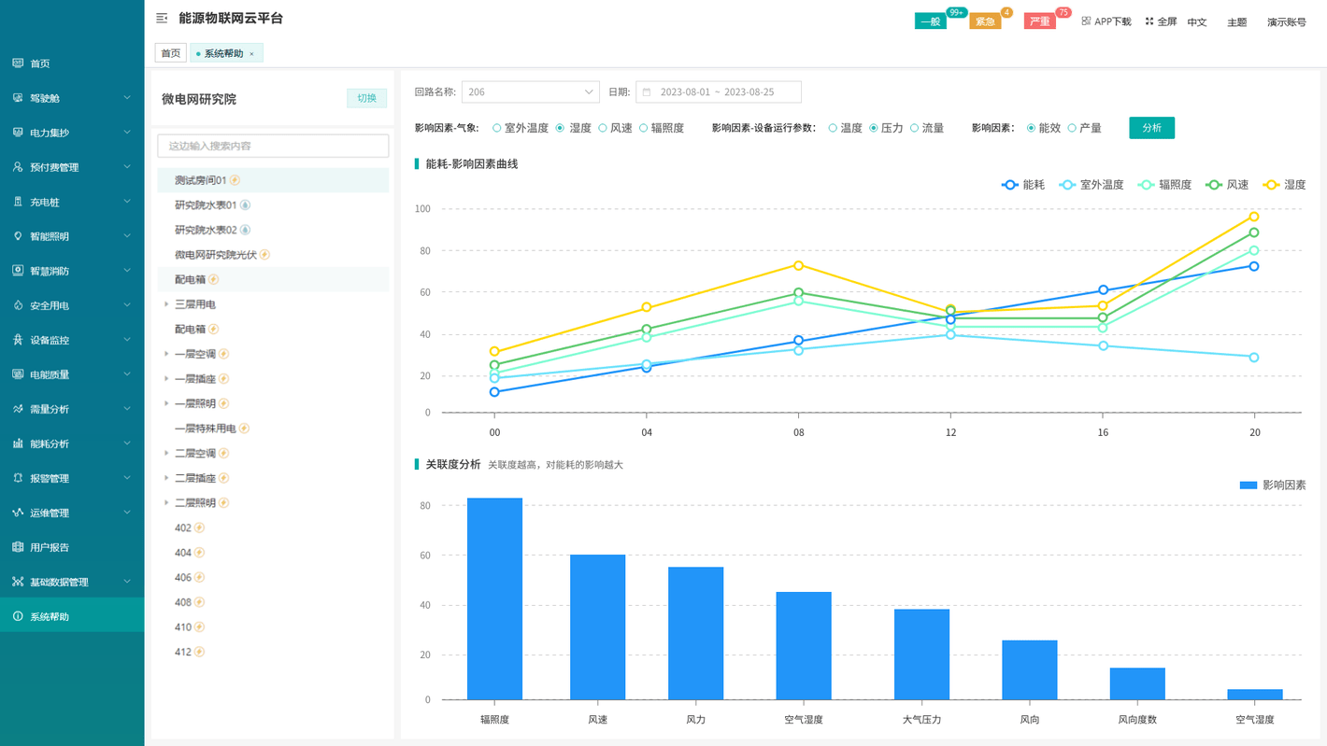Click the 驾驶舱 cockpit icon
1327x746 pixels.
[x=18, y=98]
